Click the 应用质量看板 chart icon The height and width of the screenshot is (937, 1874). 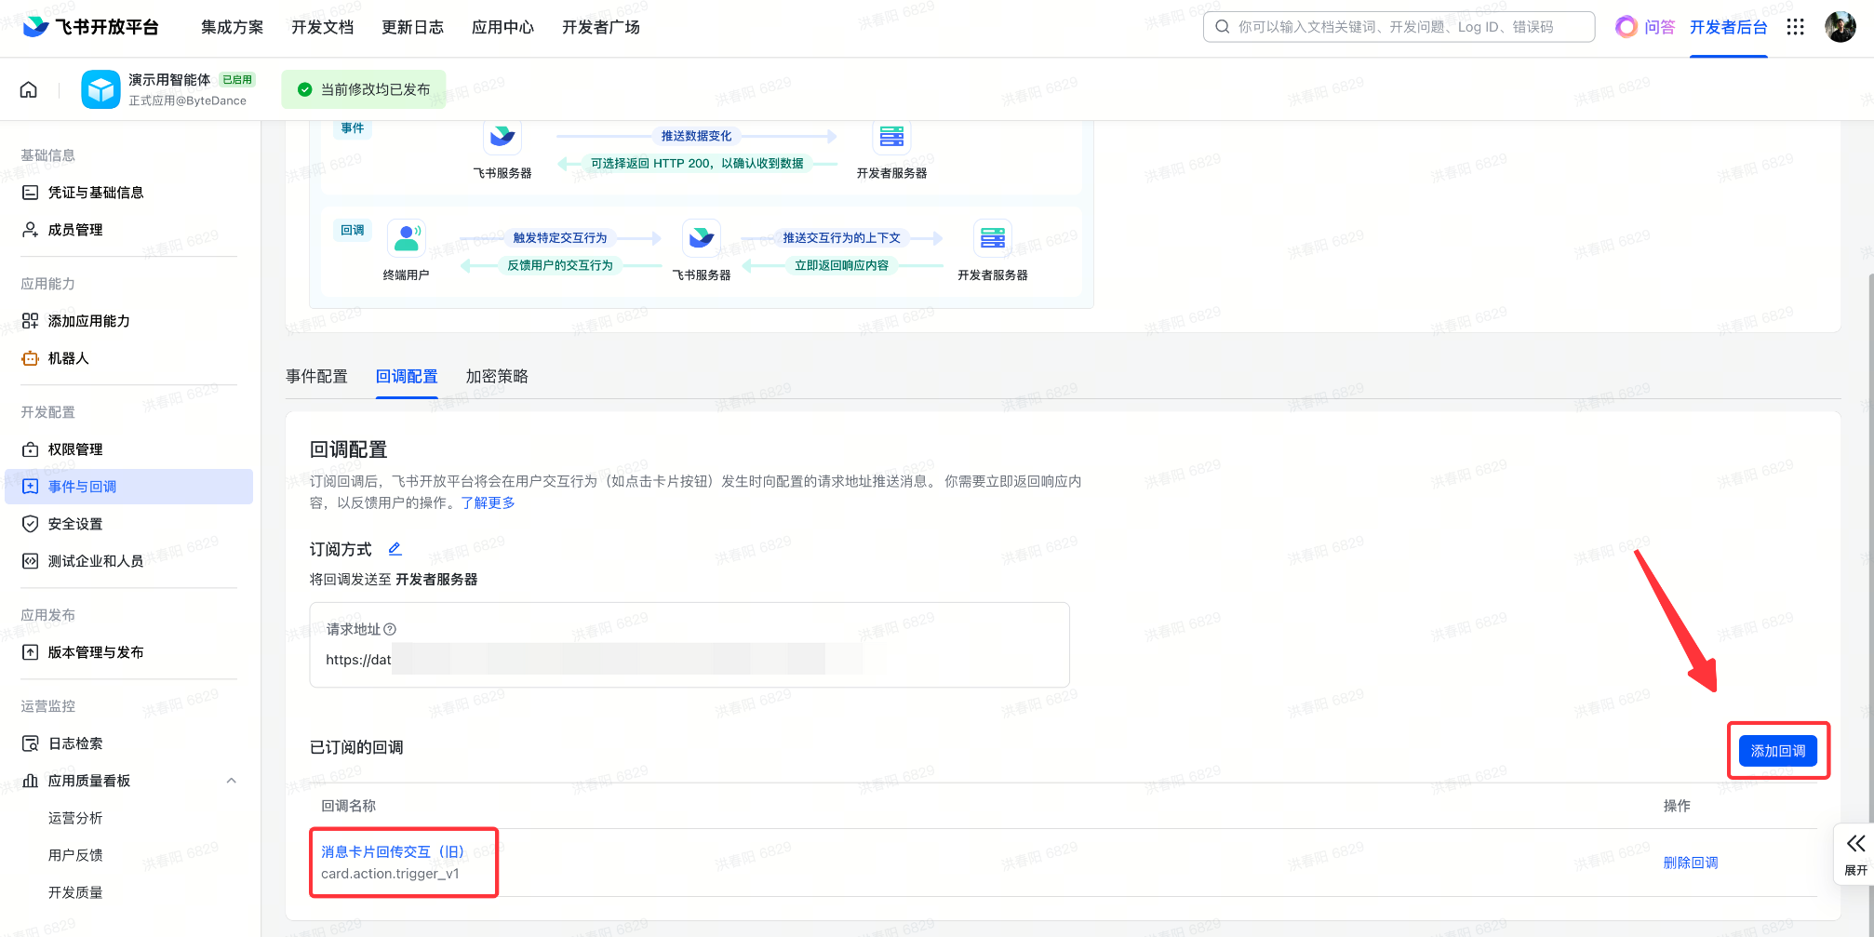point(31,781)
